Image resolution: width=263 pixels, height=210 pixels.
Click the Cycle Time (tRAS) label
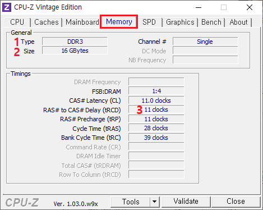click(96, 129)
